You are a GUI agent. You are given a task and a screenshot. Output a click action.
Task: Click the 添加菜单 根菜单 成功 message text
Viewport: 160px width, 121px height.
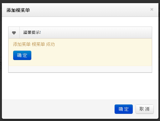pyautogui.click(x=34, y=44)
